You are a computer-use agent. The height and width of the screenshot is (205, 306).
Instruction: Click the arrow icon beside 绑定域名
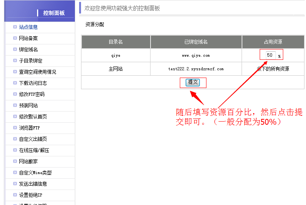coord(15,49)
